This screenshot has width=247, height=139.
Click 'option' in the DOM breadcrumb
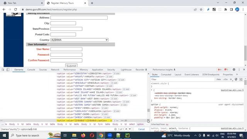click(x=140, y=124)
